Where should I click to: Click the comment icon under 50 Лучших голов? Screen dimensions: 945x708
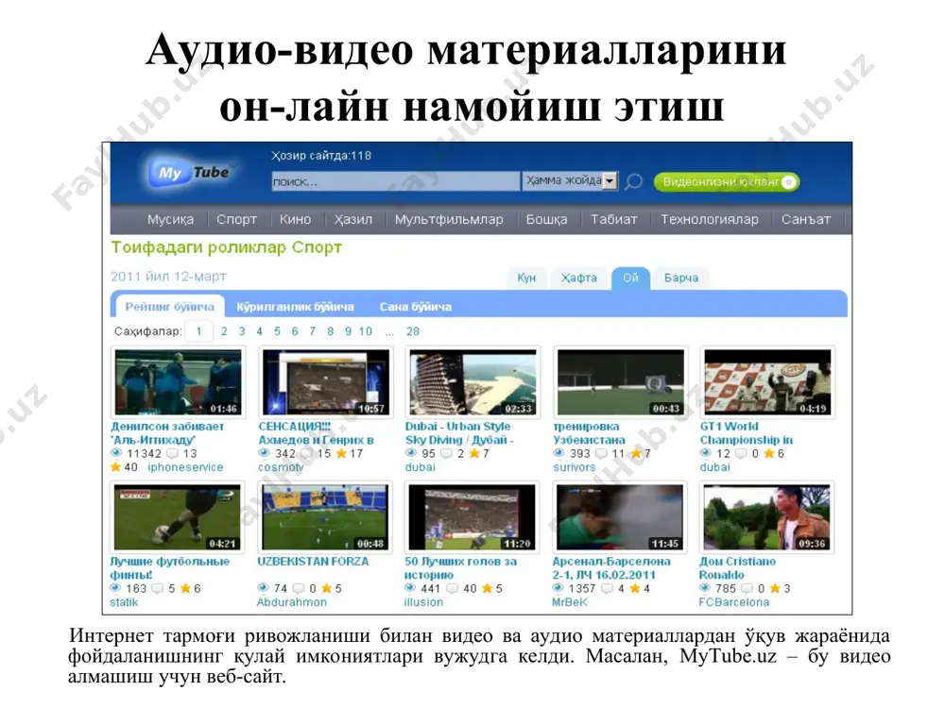tap(453, 588)
